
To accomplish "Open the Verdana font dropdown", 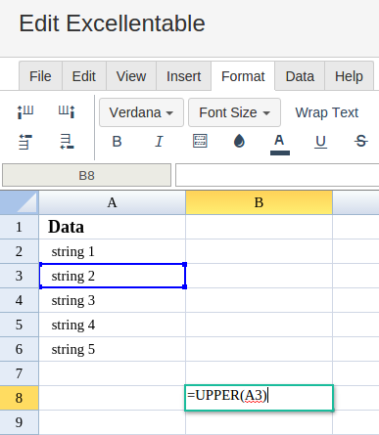I will pos(141,112).
